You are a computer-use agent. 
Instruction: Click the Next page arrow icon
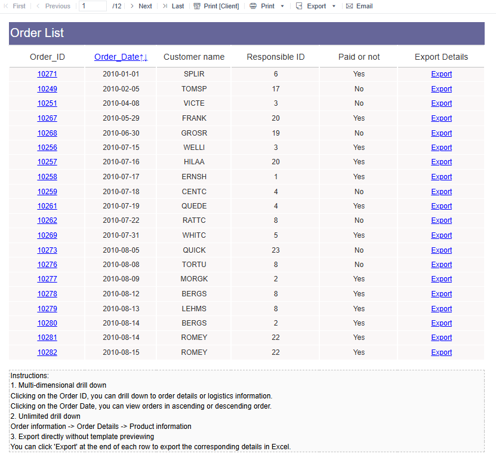131,6
